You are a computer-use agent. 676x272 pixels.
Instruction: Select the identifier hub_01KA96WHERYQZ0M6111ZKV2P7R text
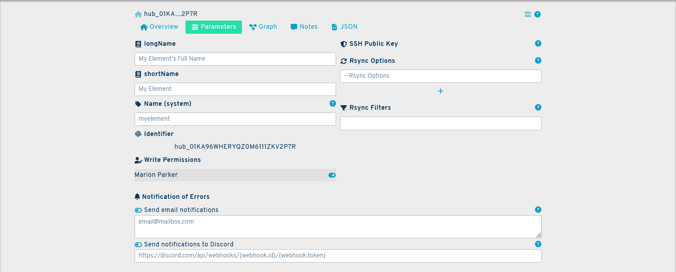click(x=235, y=147)
